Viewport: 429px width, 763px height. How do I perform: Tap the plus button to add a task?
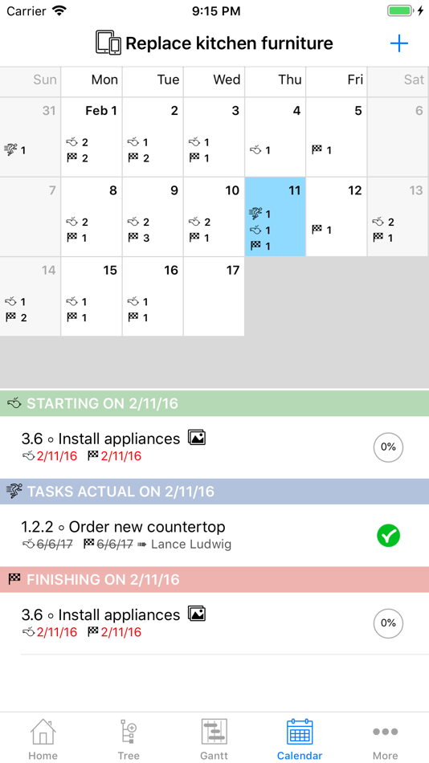398,44
